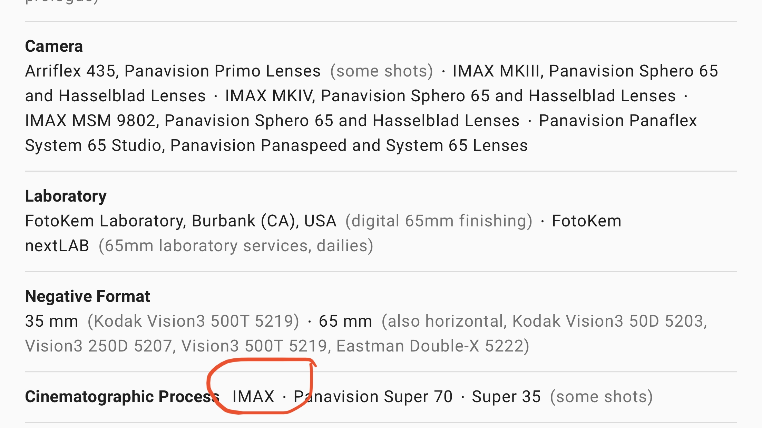The height and width of the screenshot is (428, 762).
Task: Open the Arriflex 435 camera link
Action: 173,71
